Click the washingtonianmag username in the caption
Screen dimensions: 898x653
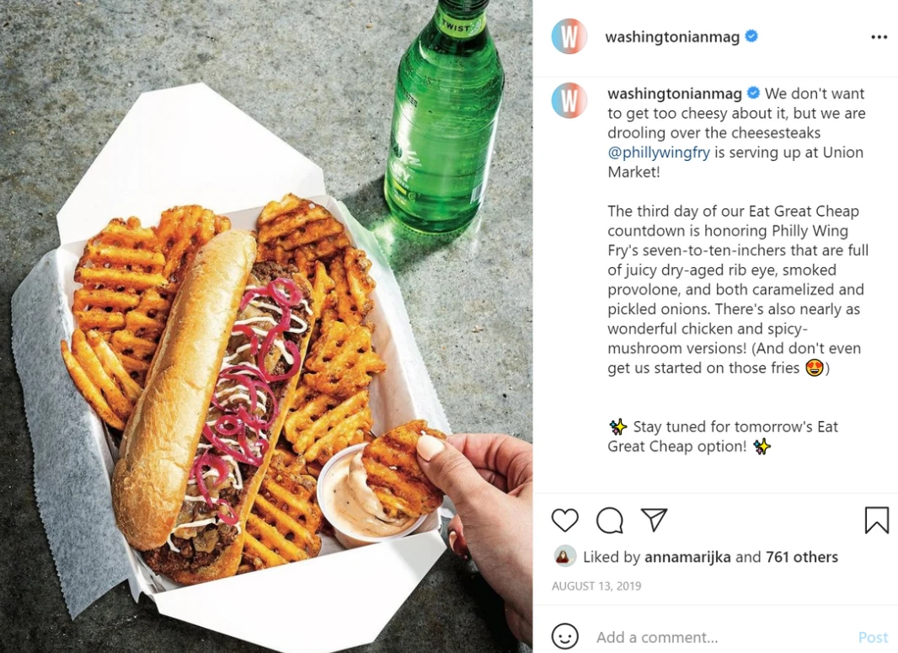pos(675,94)
